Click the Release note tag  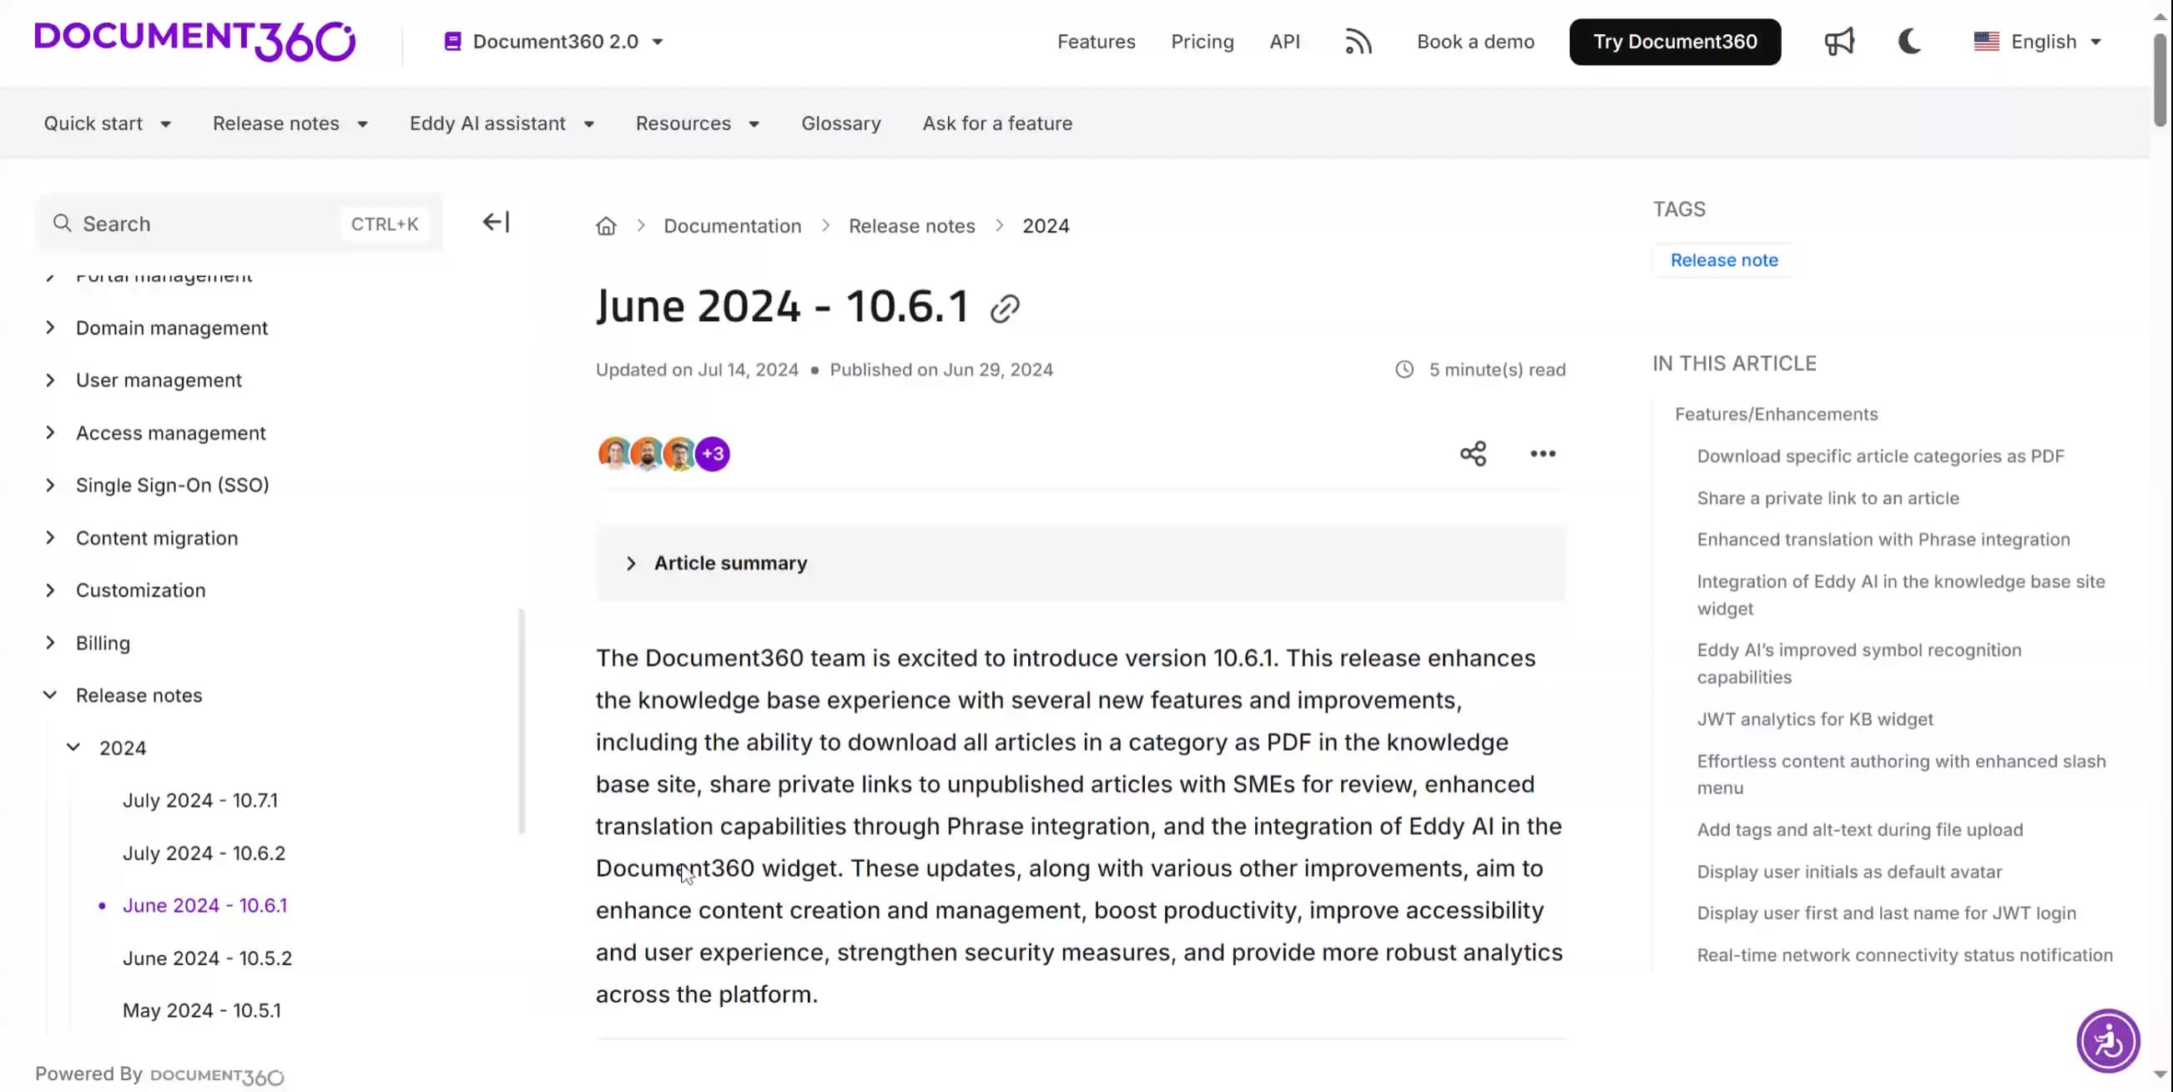[1723, 260]
